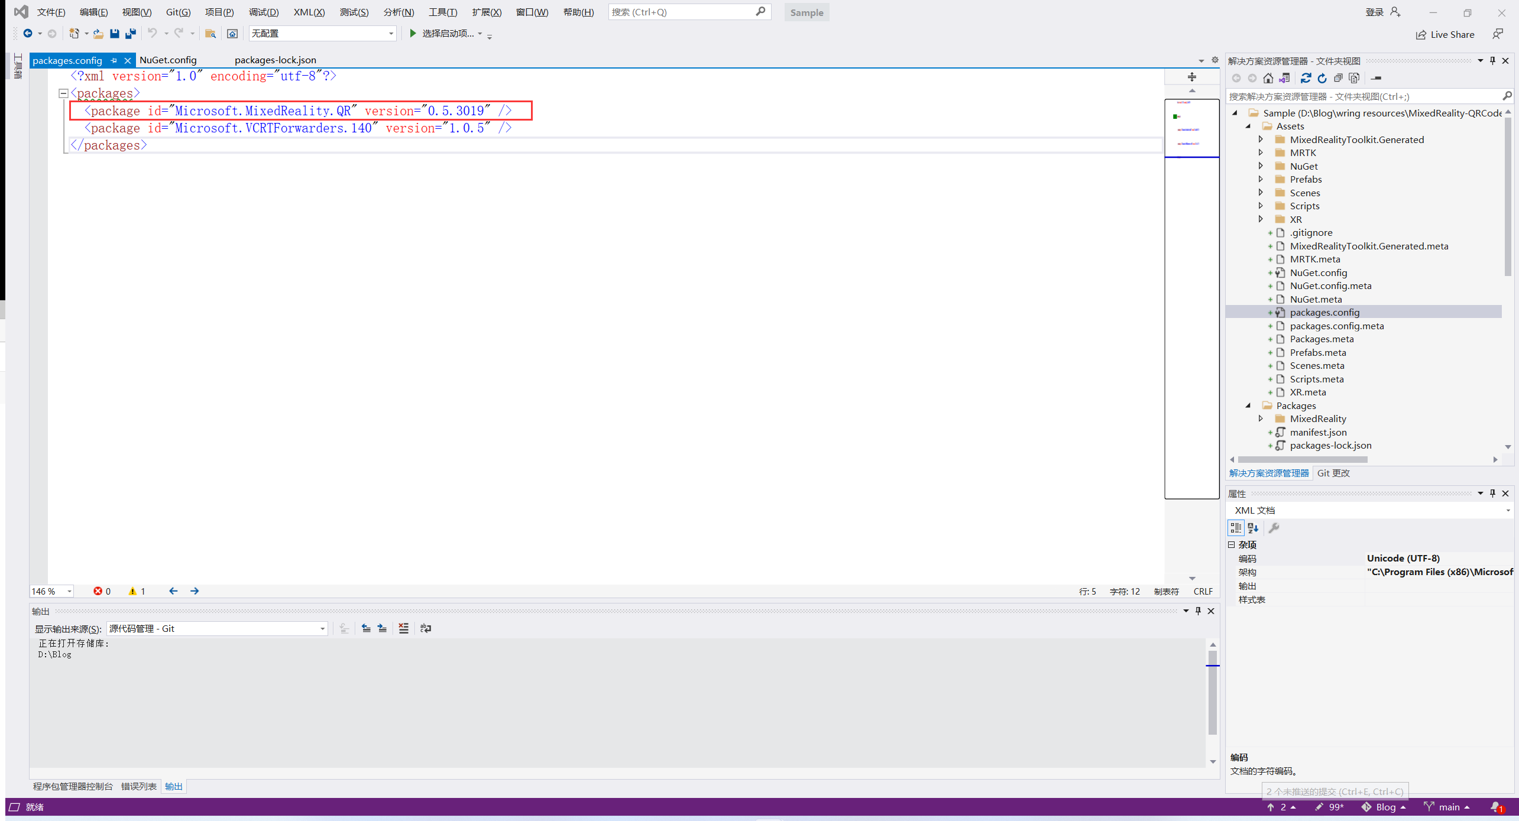Expand the Scripts folder in tree
Image resolution: width=1519 pixels, height=821 pixels.
(x=1261, y=206)
